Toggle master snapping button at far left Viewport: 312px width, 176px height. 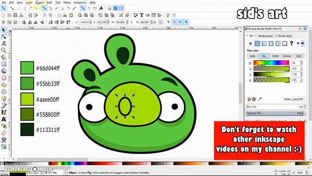tap(3, 8)
